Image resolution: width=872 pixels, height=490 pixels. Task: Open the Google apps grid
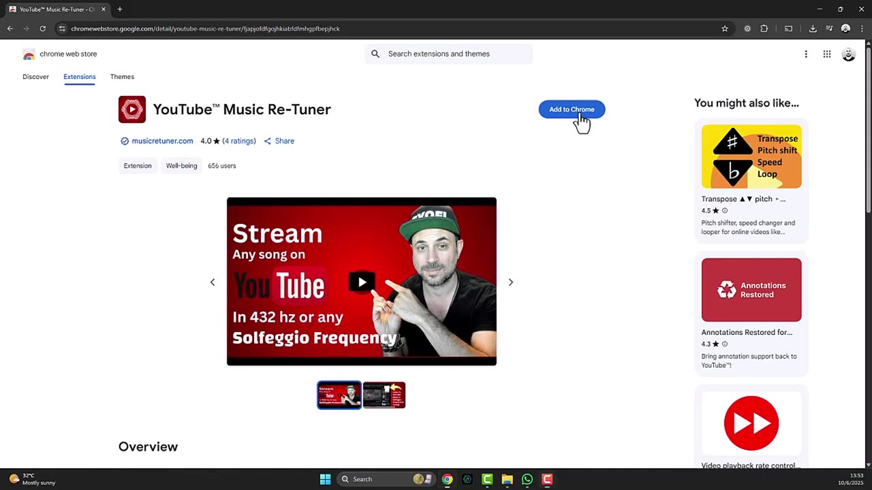pos(827,54)
